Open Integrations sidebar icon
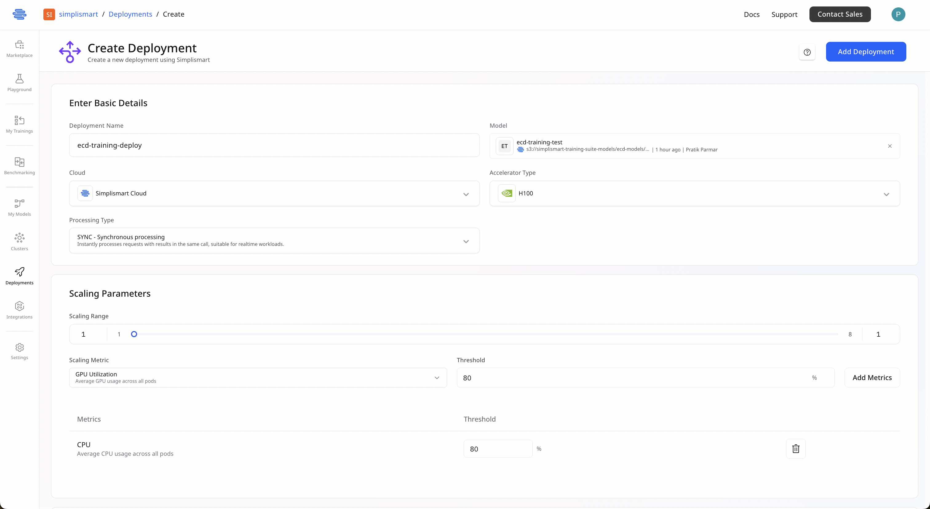This screenshot has width=930, height=509. click(19, 310)
